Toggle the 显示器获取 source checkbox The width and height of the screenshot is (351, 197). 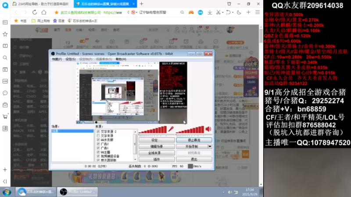tap(98, 160)
